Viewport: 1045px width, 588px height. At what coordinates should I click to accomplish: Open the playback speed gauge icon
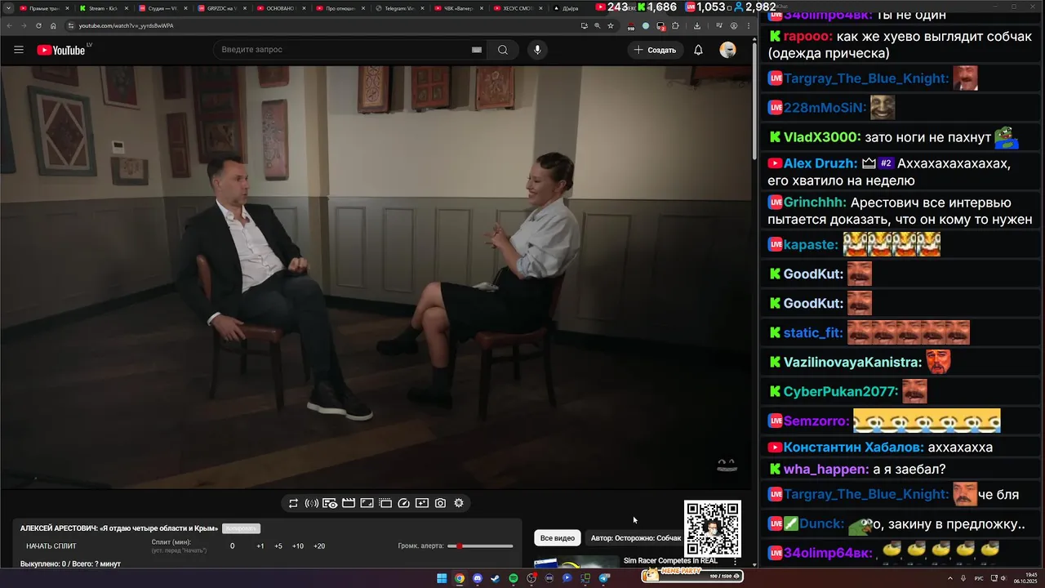pos(403,503)
